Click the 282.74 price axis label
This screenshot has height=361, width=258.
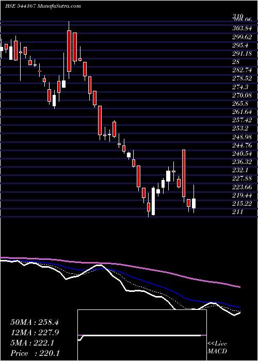242,70
